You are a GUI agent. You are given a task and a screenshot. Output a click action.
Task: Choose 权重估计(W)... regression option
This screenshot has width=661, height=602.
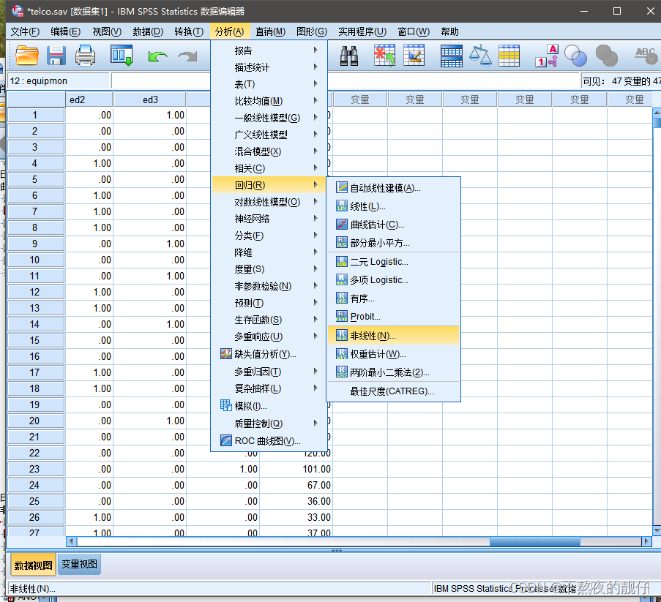point(393,354)
